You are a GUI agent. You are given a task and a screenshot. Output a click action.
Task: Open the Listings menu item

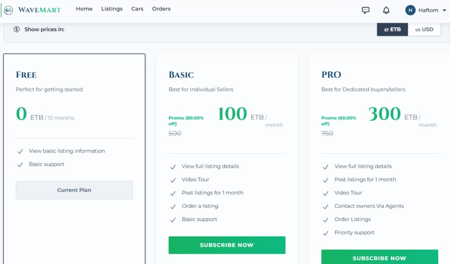click(112, 9)
